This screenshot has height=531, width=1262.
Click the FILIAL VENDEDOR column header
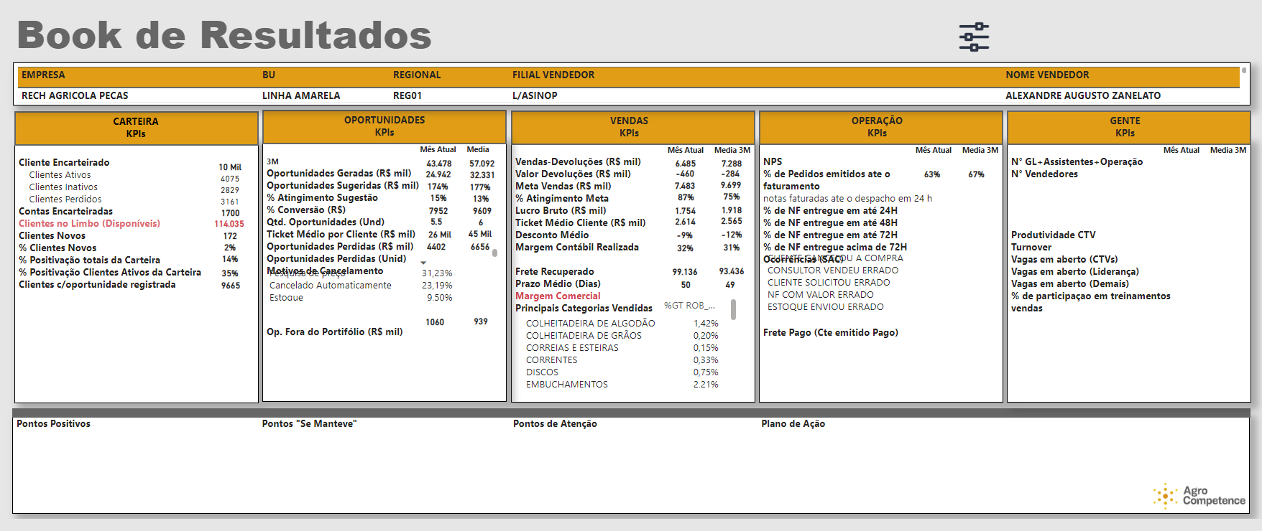tap(553, 75)
